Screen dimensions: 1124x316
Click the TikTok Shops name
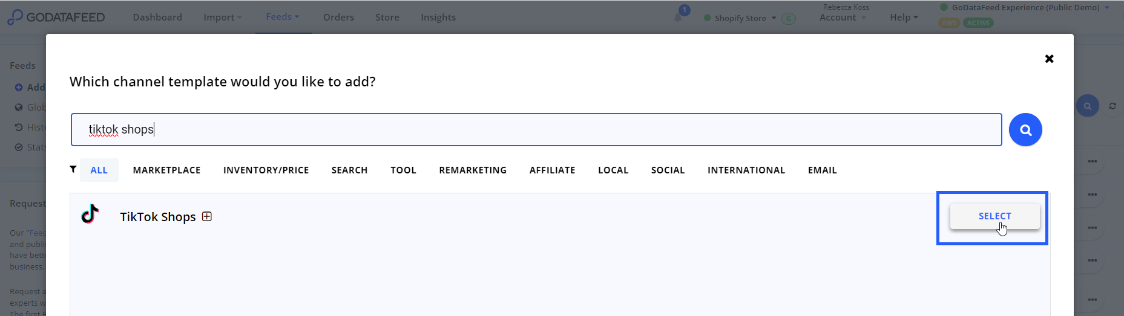click(157, 217)
